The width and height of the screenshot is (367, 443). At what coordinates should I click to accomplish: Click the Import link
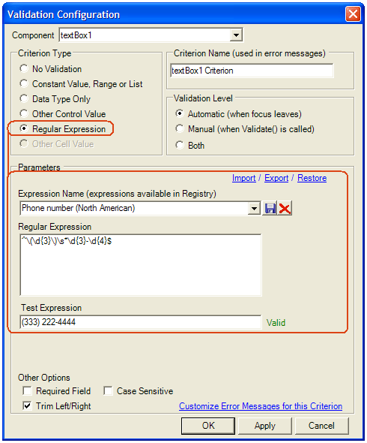click(244, 178)
